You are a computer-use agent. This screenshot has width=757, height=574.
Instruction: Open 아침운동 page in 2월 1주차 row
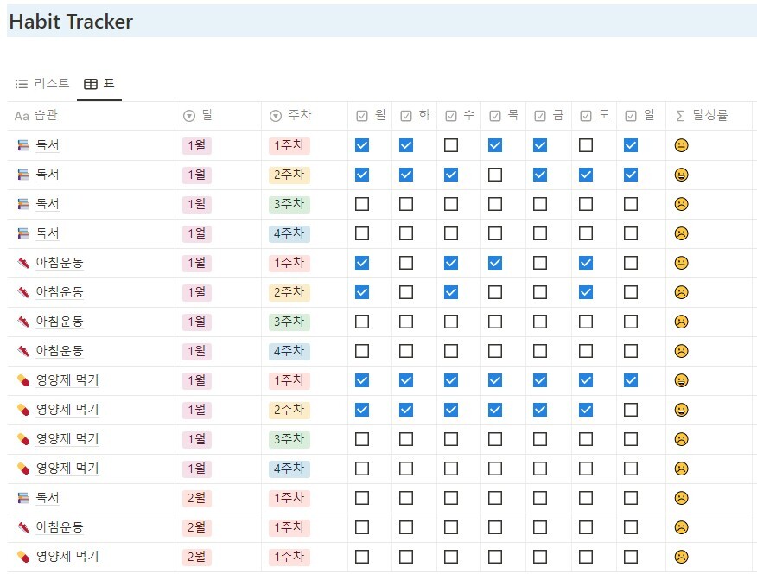pos(60,527)
